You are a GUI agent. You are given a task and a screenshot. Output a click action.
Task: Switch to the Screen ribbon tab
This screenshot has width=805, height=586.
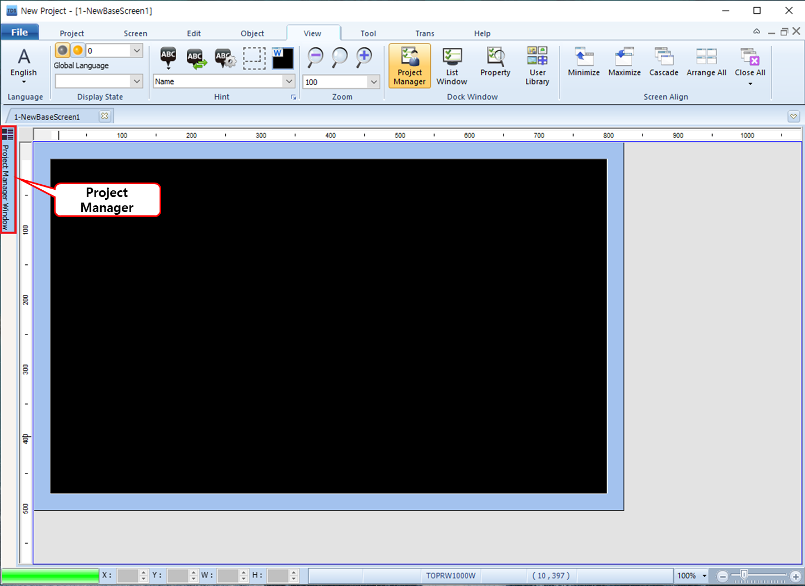pos(135,33)
